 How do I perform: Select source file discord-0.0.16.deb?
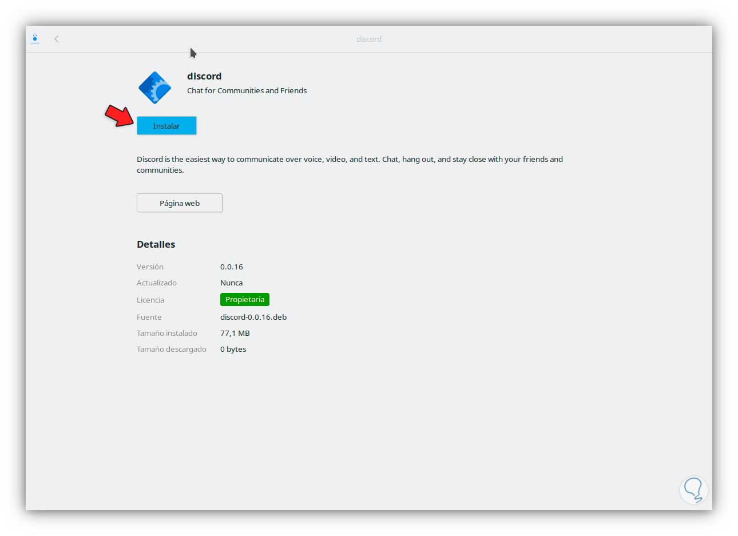[x=253, y=317]
